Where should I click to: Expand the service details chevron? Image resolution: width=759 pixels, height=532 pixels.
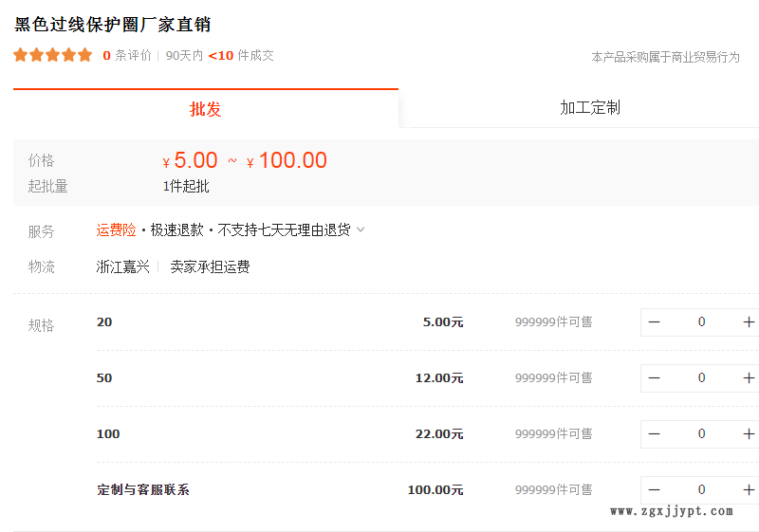coord(361,229)
